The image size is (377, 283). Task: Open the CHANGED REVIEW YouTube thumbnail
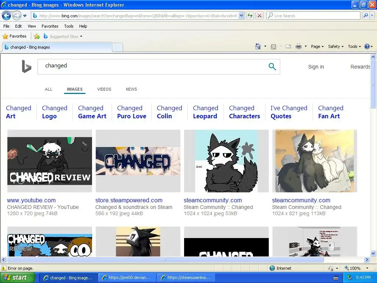click(50, 161)
